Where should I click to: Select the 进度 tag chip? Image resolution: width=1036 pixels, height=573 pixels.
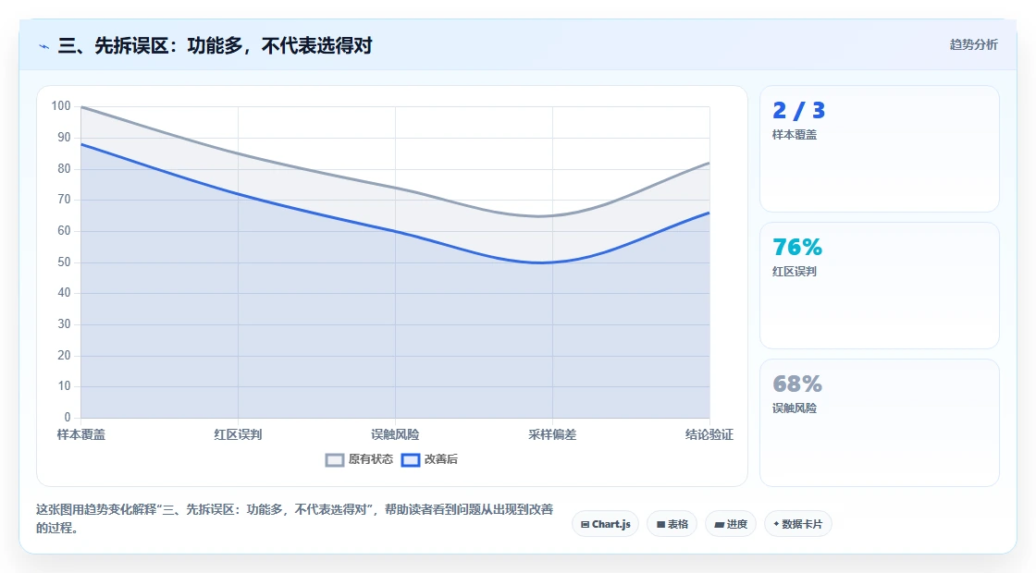[x=731, y=524]
